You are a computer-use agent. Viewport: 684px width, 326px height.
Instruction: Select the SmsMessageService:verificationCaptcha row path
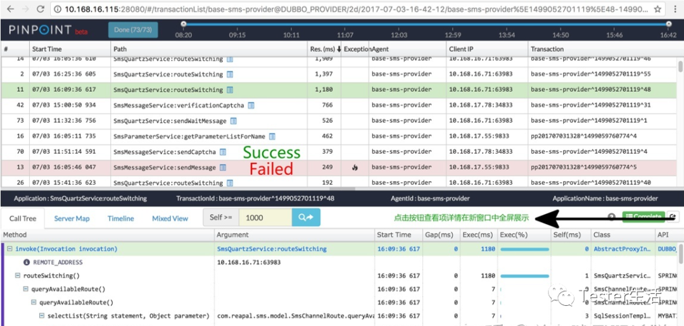point(179,106)
